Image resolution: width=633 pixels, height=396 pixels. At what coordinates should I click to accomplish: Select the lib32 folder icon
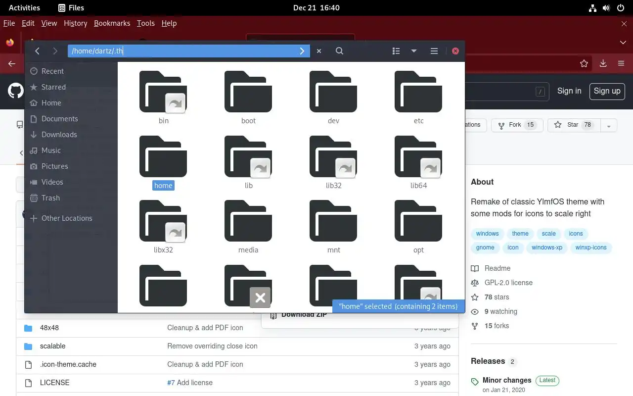[333, 156]
